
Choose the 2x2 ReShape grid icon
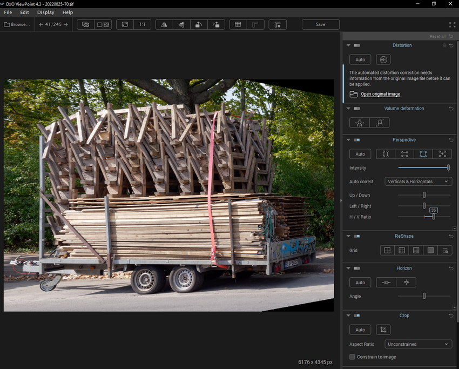[x=387, y=250]
